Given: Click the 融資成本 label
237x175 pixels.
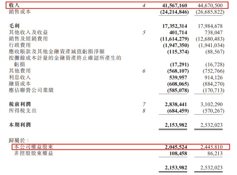Looking at the screenshot, I should tap(20, 84).
